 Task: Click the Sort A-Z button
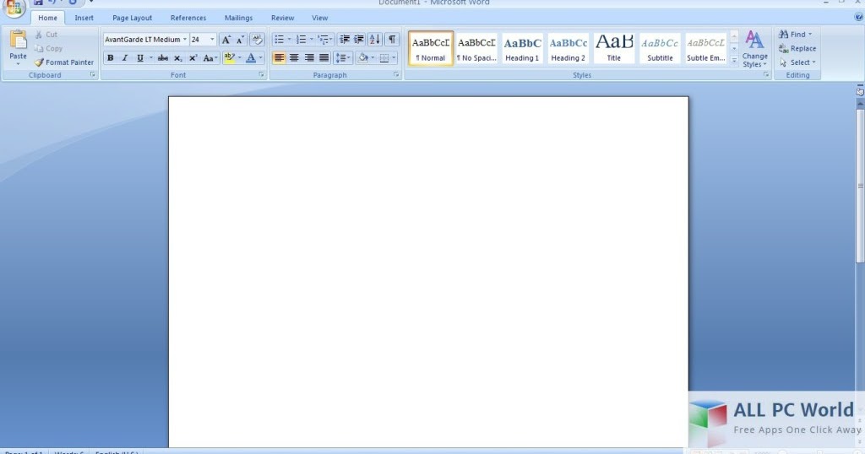374,40
